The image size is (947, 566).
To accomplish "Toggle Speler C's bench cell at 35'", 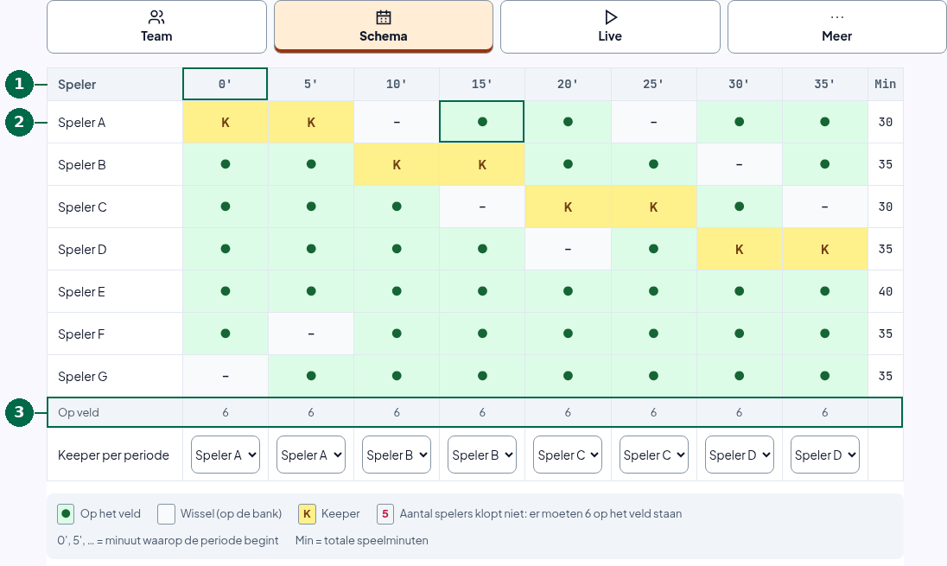I will click(825, 207).
